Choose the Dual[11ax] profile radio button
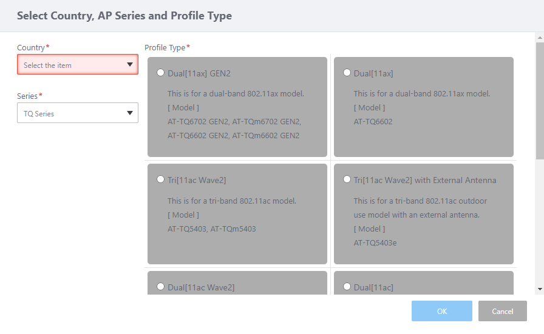 click(x=347, y=73)
